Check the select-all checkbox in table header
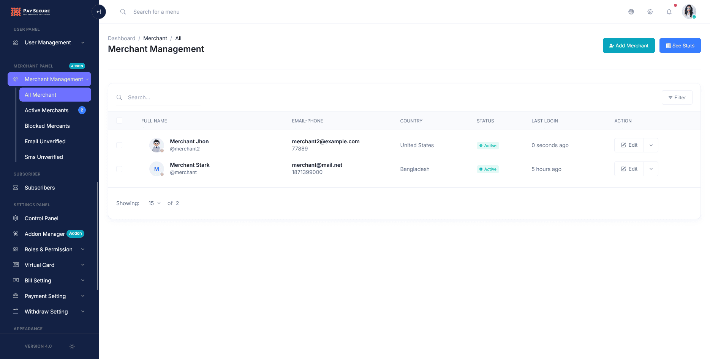This screenshot has height=359, width=710. tap(119, 121)
